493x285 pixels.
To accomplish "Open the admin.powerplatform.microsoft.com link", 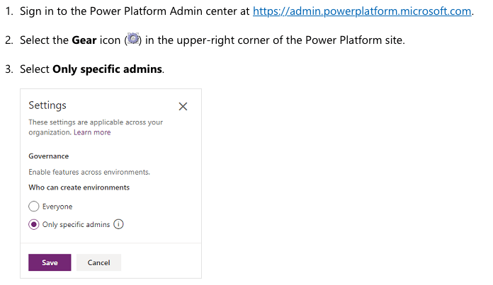I will coord(362,11).
